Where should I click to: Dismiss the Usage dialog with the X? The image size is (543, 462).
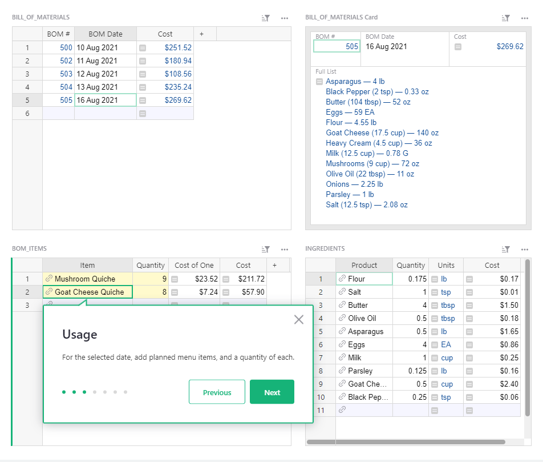[x=298, y=319]
